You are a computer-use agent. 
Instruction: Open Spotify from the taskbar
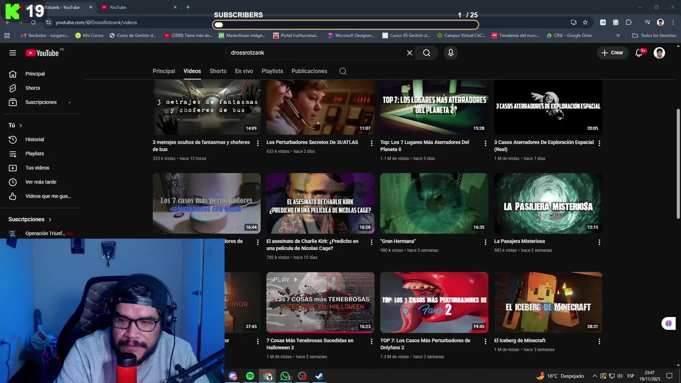click(250, 376)
